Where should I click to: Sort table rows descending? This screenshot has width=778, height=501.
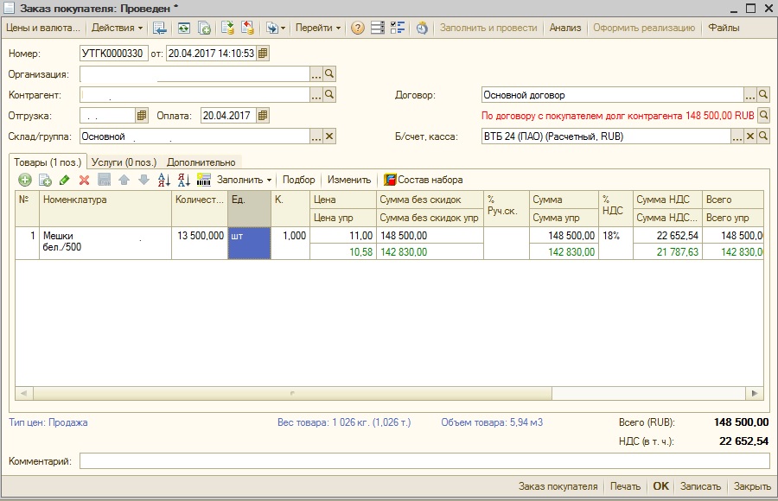[x=183, y=180]
